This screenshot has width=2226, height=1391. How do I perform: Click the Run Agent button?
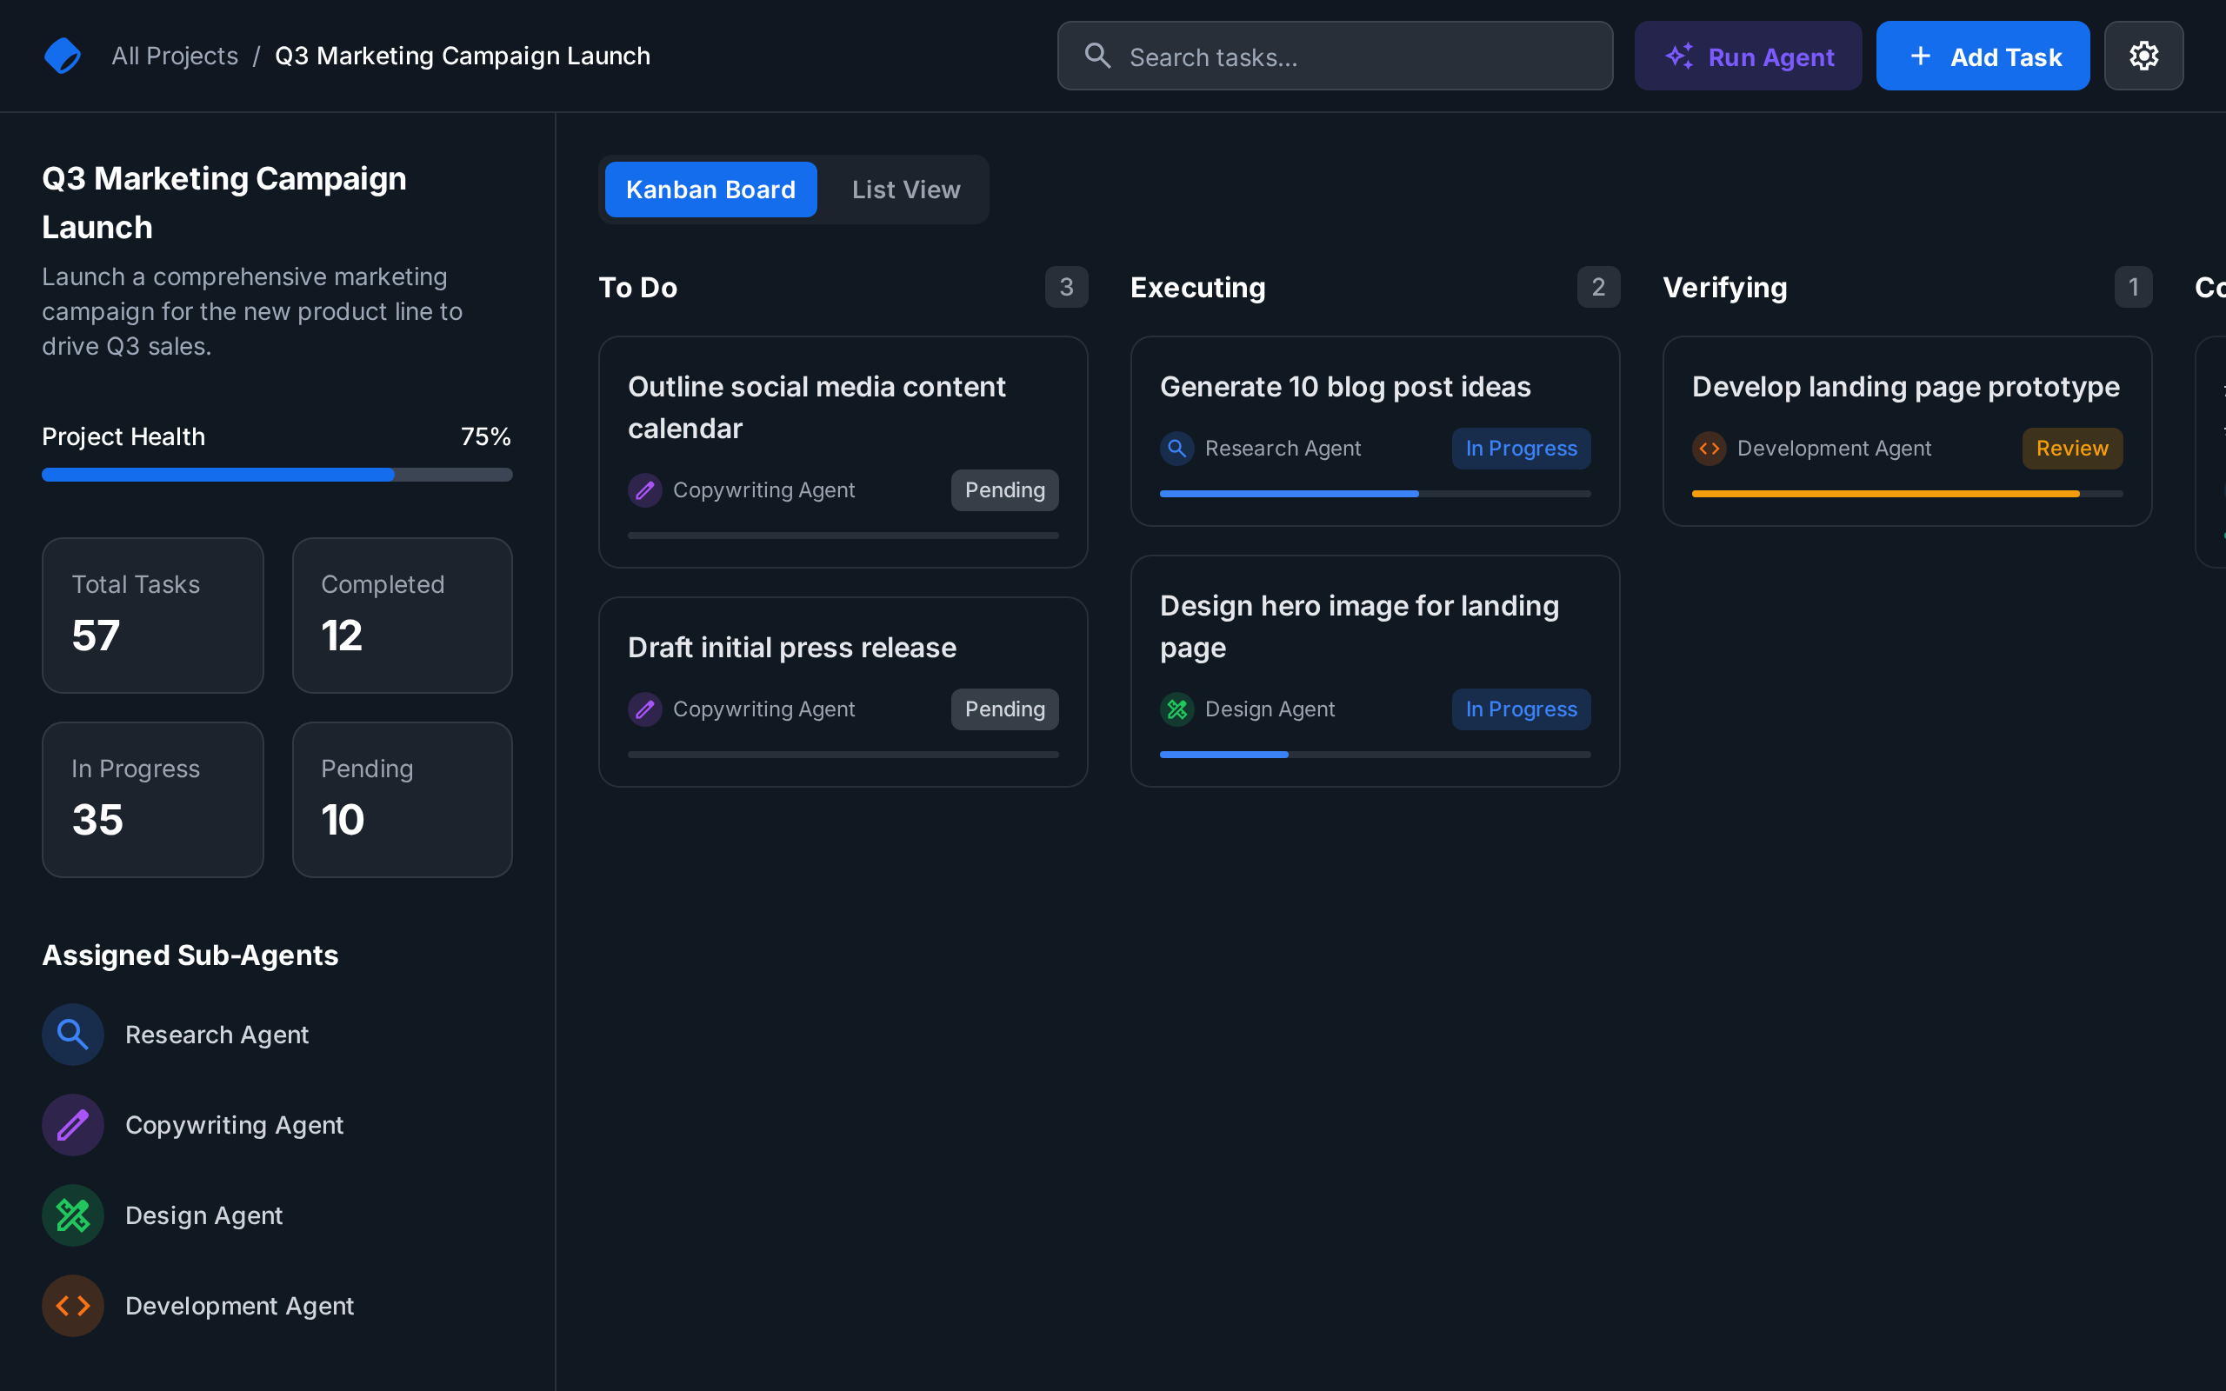tap(1748, 55)
